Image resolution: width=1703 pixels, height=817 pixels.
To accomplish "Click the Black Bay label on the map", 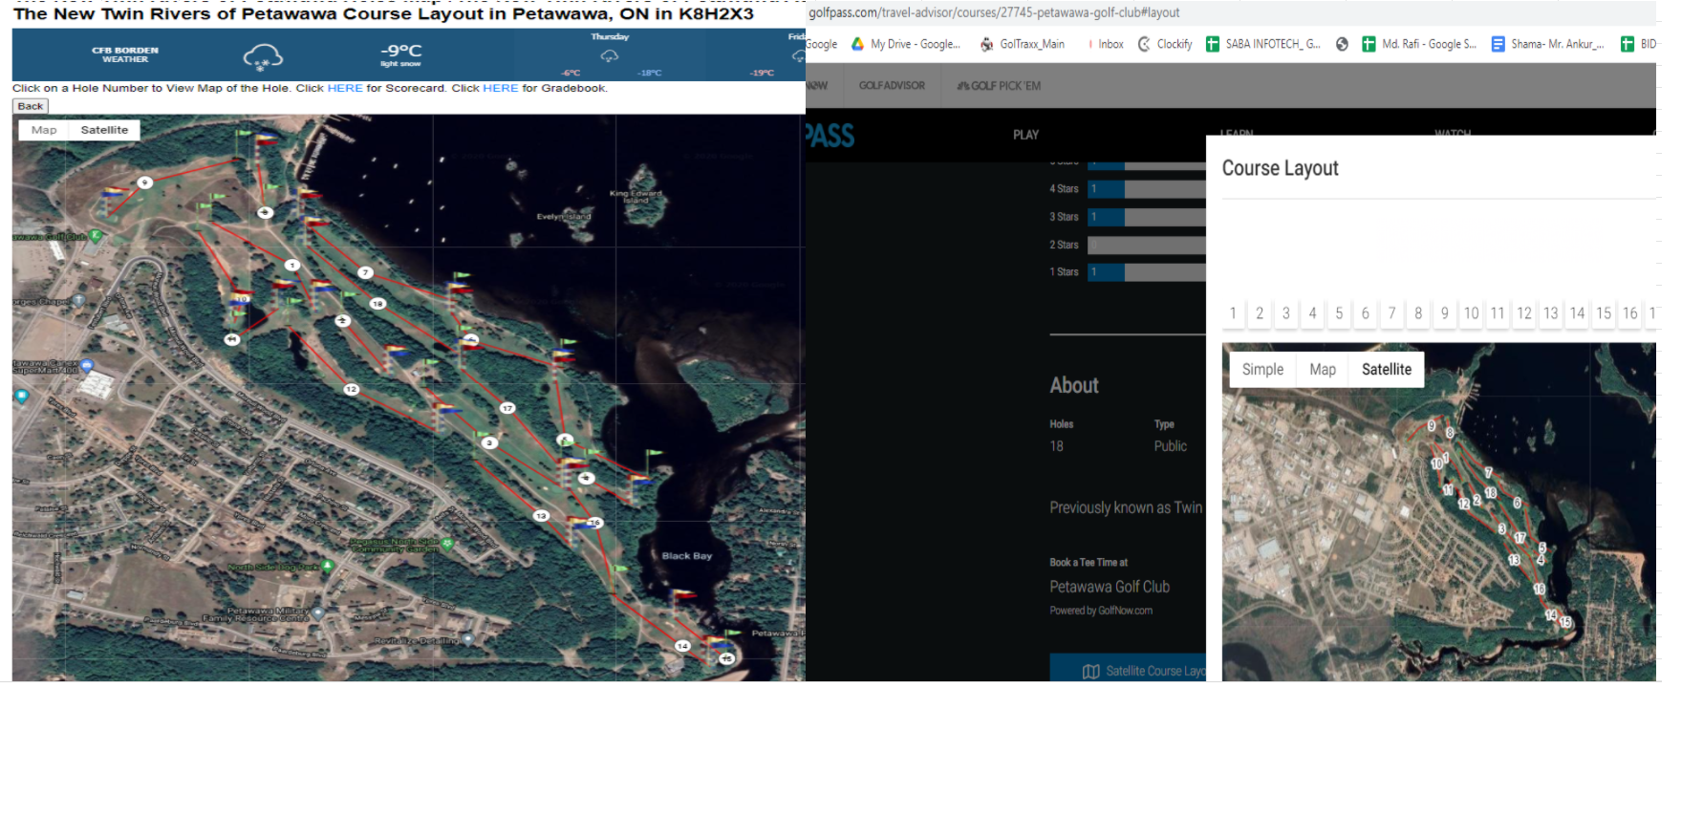I will coord(687,556).
